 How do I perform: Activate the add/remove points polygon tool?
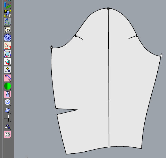8,54
